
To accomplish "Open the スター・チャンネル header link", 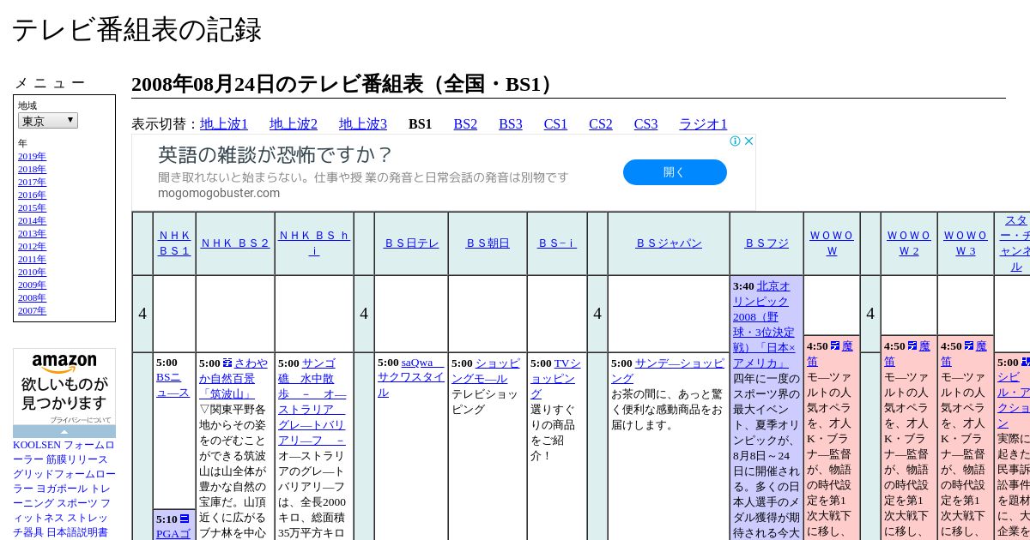I will 1015,243.
